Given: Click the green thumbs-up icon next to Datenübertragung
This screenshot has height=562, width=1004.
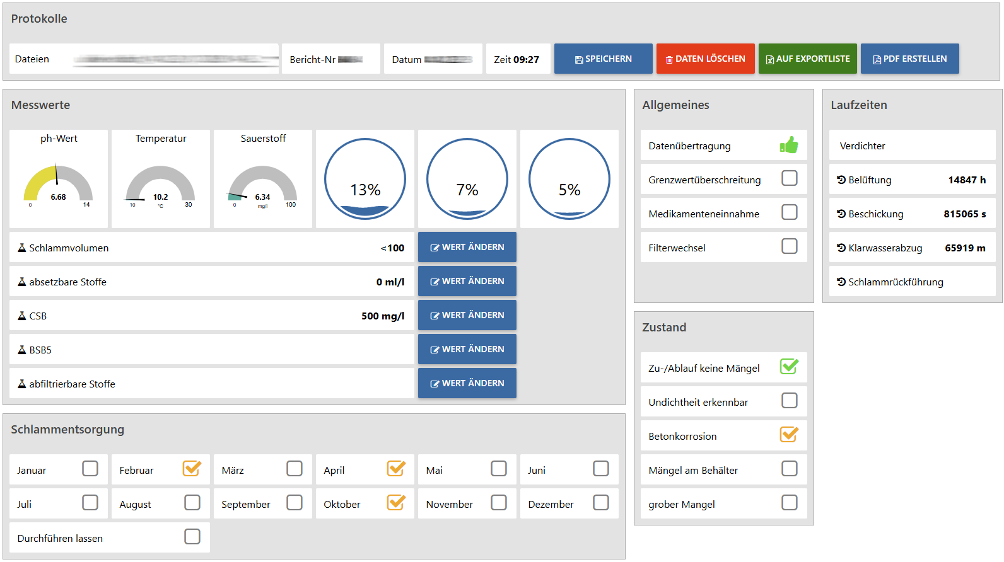Looking at the screenshot, I should [x=788, y=146].
